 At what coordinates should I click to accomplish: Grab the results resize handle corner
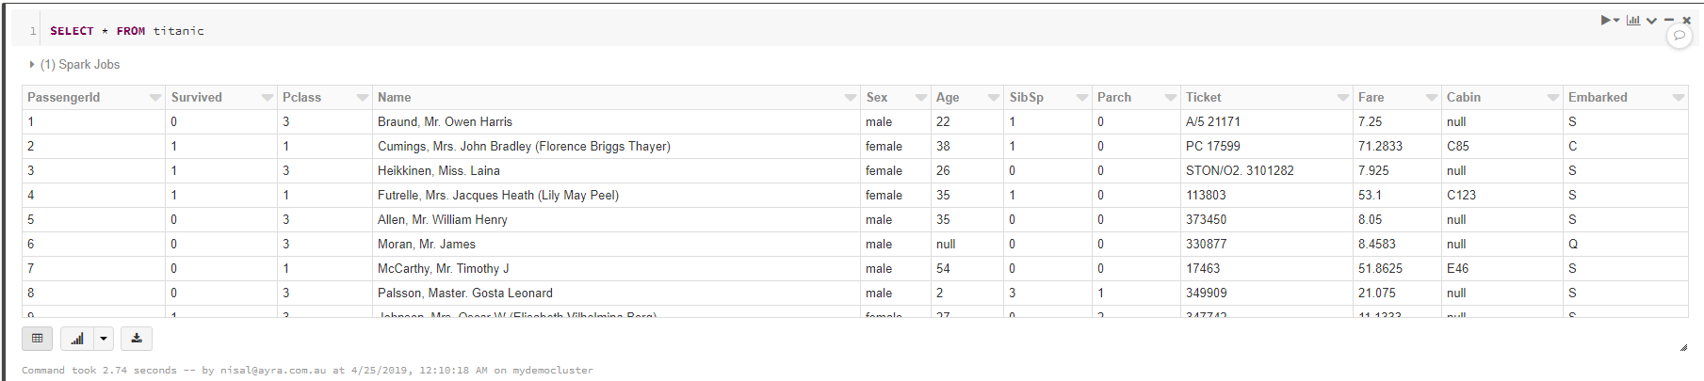[1683, 347]
